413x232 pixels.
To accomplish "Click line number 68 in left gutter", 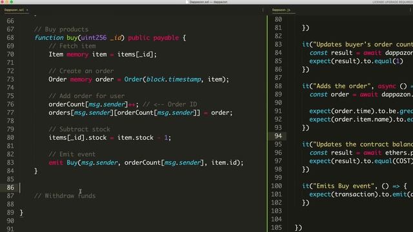I will (x=10, y=37).
